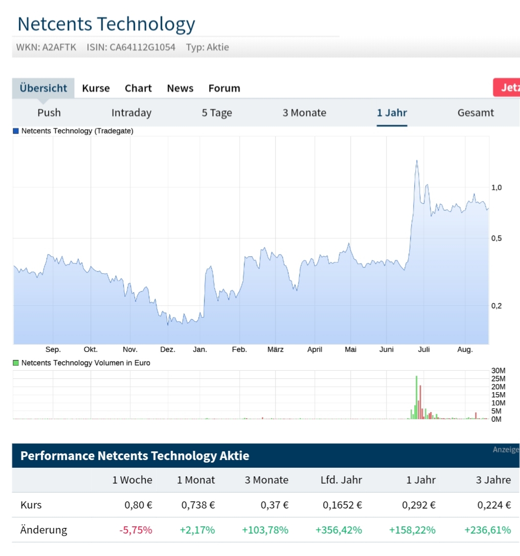Display the 3 Monate chart
The height and width of the screenshot is (556, 520).
pos(304,113)
